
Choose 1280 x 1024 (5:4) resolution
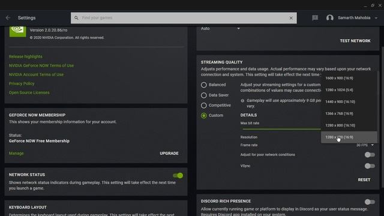pyautogui.click(x=349, y=90)
